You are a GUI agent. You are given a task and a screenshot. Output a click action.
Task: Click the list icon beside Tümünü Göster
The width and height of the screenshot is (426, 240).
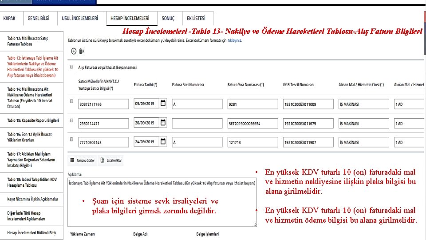(x=72, y=160)
